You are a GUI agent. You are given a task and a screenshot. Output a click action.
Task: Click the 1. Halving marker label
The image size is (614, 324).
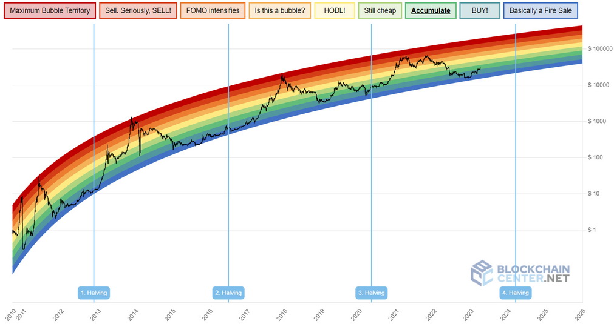[x=94, y=293]
